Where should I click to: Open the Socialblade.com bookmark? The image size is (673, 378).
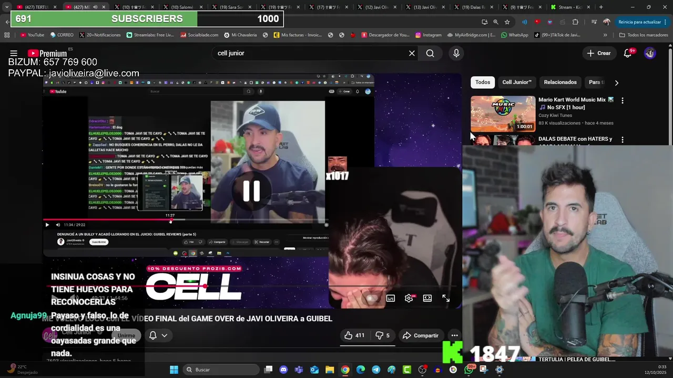click(x=199, y=35)
